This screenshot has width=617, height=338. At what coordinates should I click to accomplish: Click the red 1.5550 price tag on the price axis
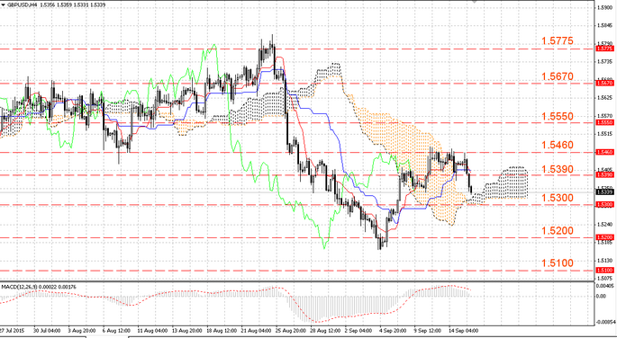604,122
